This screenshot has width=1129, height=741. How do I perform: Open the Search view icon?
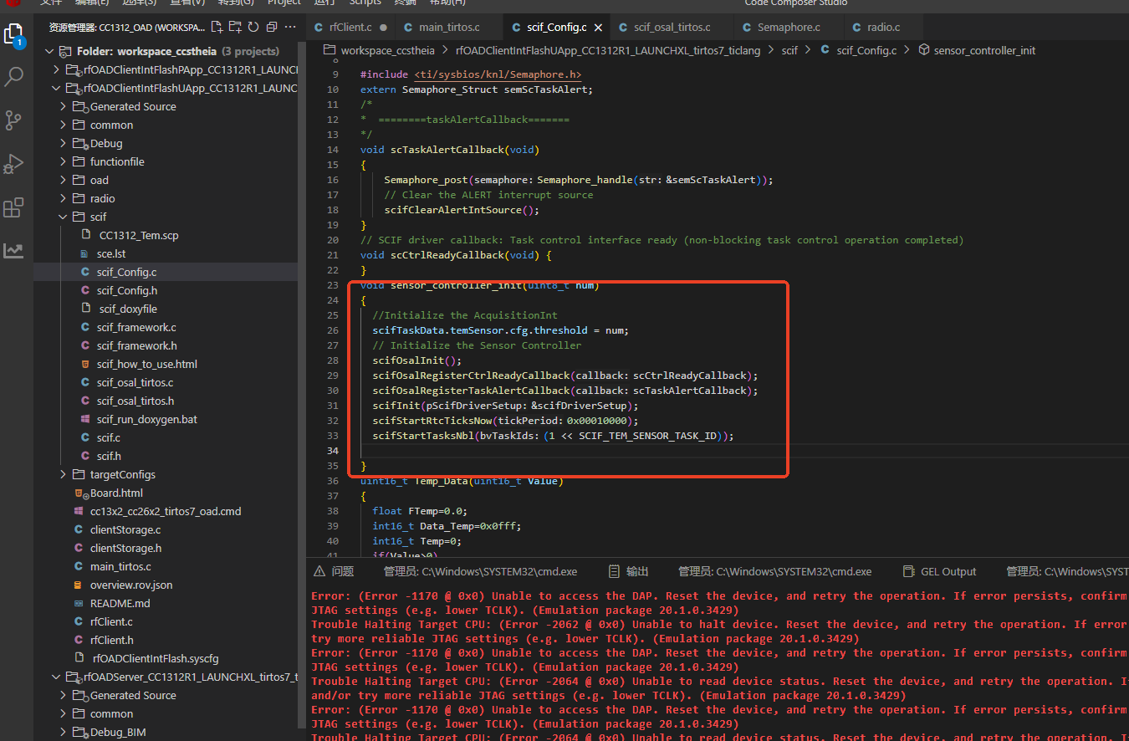pyautogui.click(x=13, y=78)
